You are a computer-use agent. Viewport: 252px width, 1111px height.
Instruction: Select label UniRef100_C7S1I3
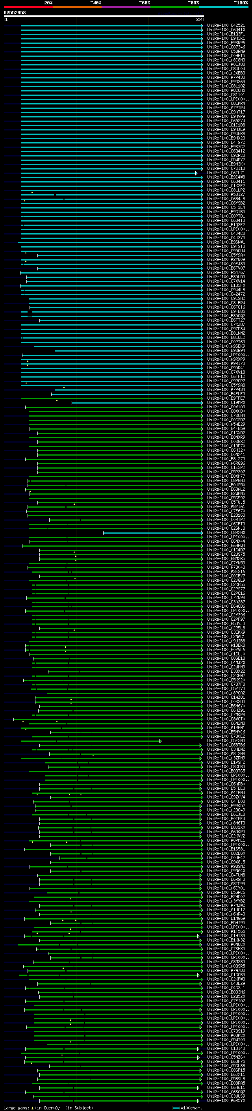(x=226, y=169)
